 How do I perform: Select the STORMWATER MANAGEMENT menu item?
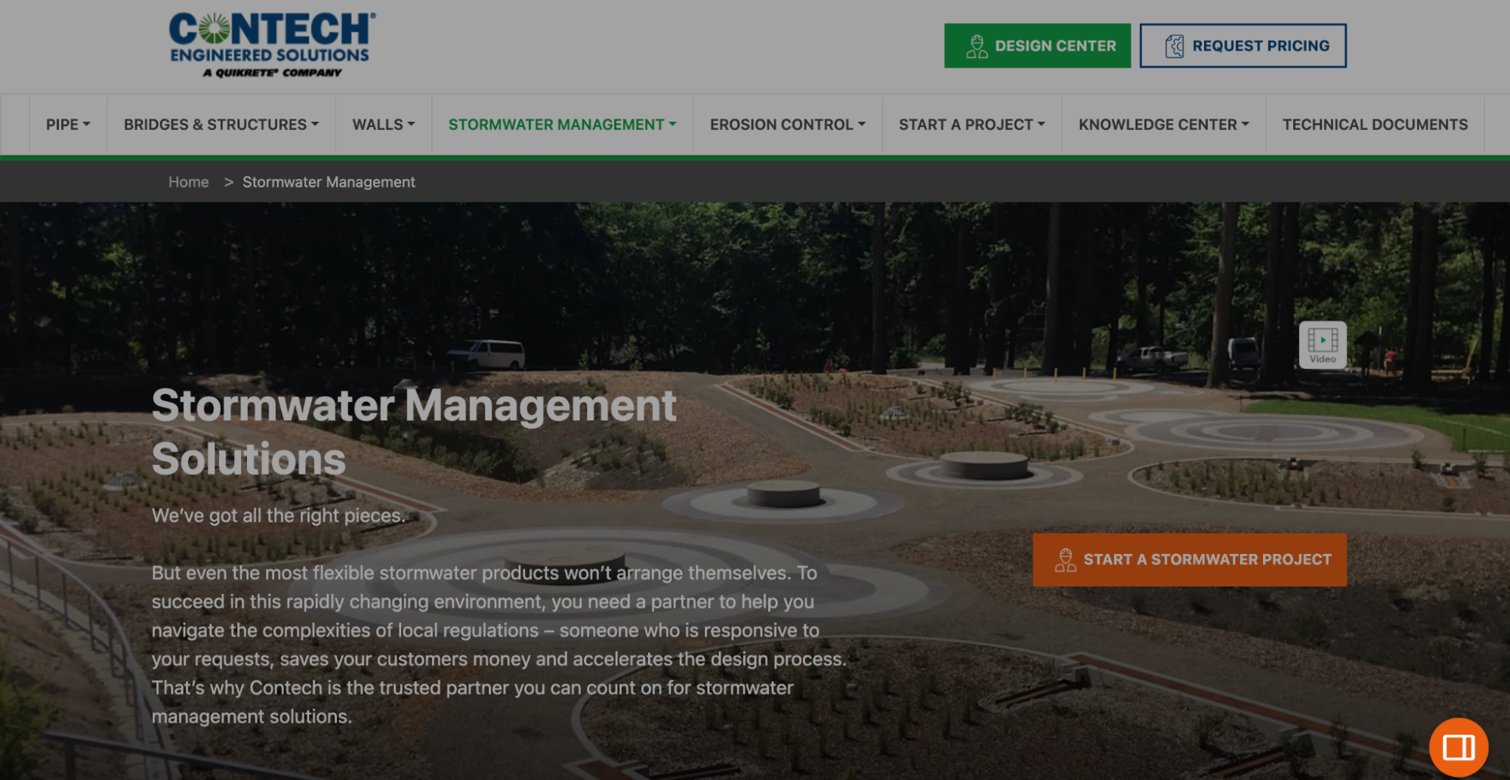561,124
